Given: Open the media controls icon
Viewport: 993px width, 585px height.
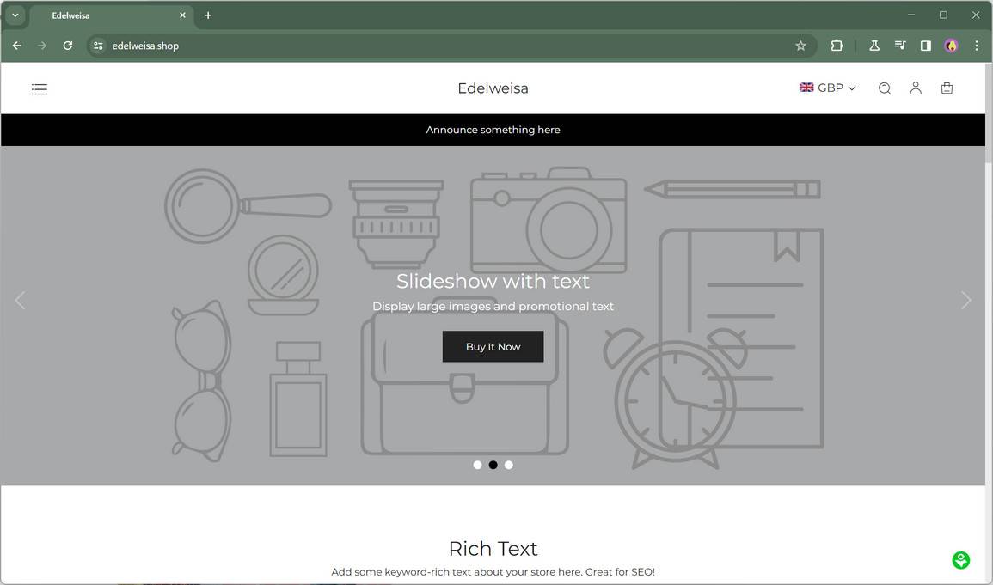Looking at the screenshot, I should coord(900,46).
